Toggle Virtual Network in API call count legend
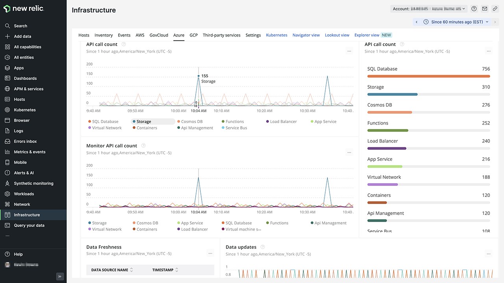This screenshot has width=504, height=283. [105, 128]
